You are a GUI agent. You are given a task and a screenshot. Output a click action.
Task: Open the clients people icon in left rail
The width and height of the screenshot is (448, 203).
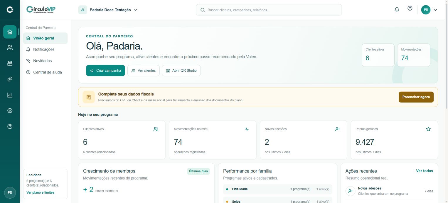click(x=10, y=48)
